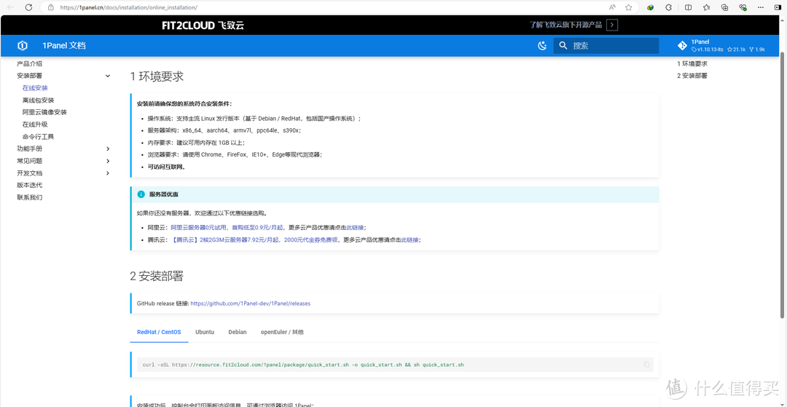787x407 pixels.
Task: Focus the 搜索 search field
Action: [606, 46]
